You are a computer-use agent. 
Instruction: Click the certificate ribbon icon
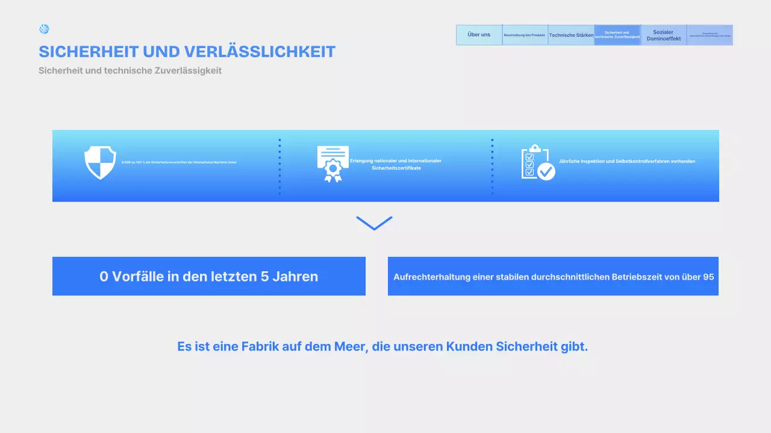coord(332,164)
